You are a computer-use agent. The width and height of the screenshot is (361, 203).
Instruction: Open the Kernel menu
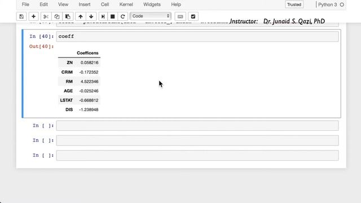[x=126, y=5]
